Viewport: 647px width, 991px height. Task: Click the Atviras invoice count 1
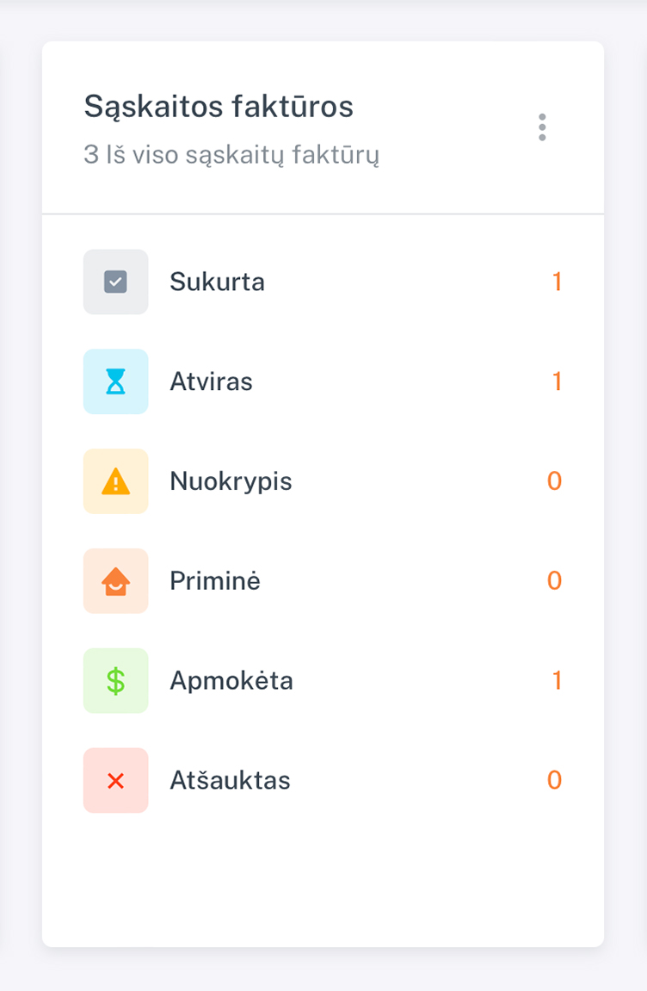(x=557, y=381)
